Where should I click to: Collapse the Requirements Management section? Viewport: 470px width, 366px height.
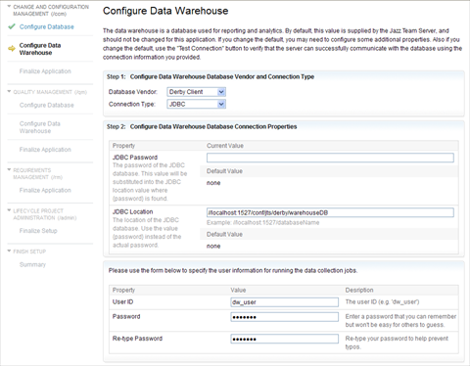coord(9,169)
